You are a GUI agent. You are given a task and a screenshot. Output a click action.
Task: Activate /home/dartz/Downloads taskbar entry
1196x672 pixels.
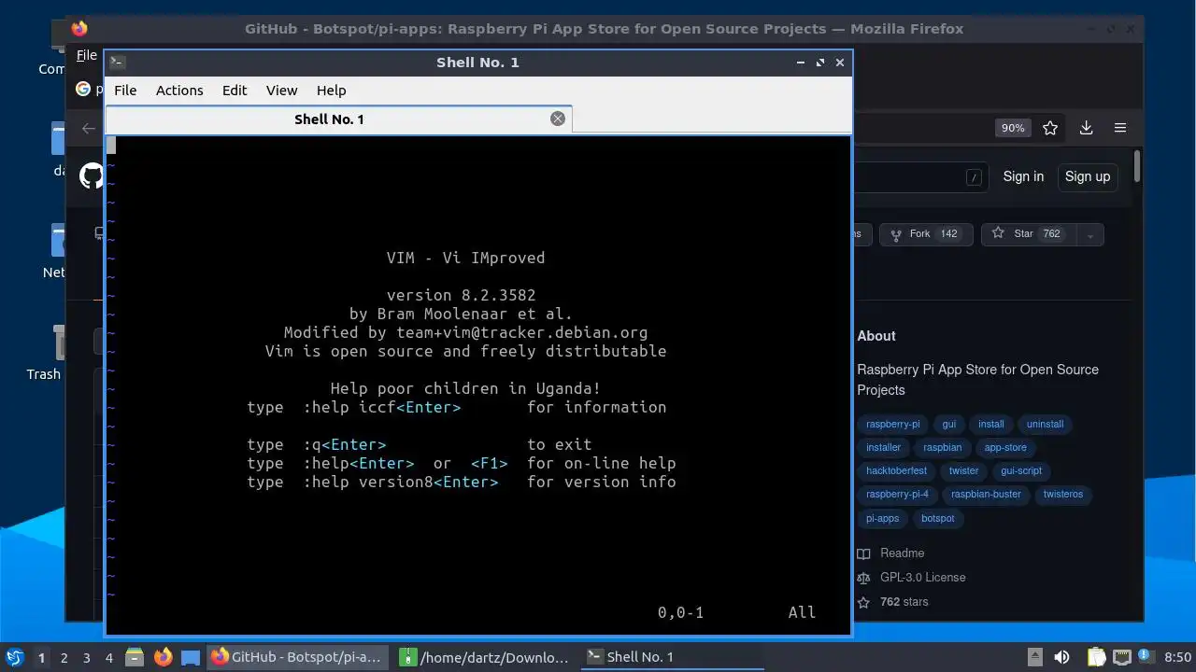pos(485,657)
